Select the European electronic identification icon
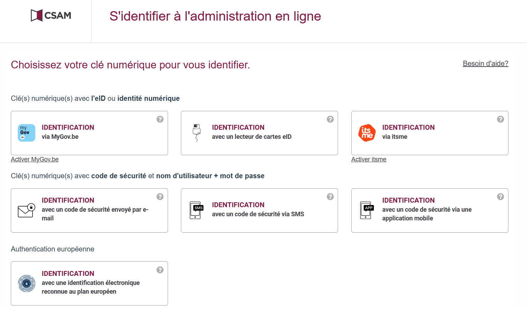This screenshot has width=527, height=309. tap(26, 283)
